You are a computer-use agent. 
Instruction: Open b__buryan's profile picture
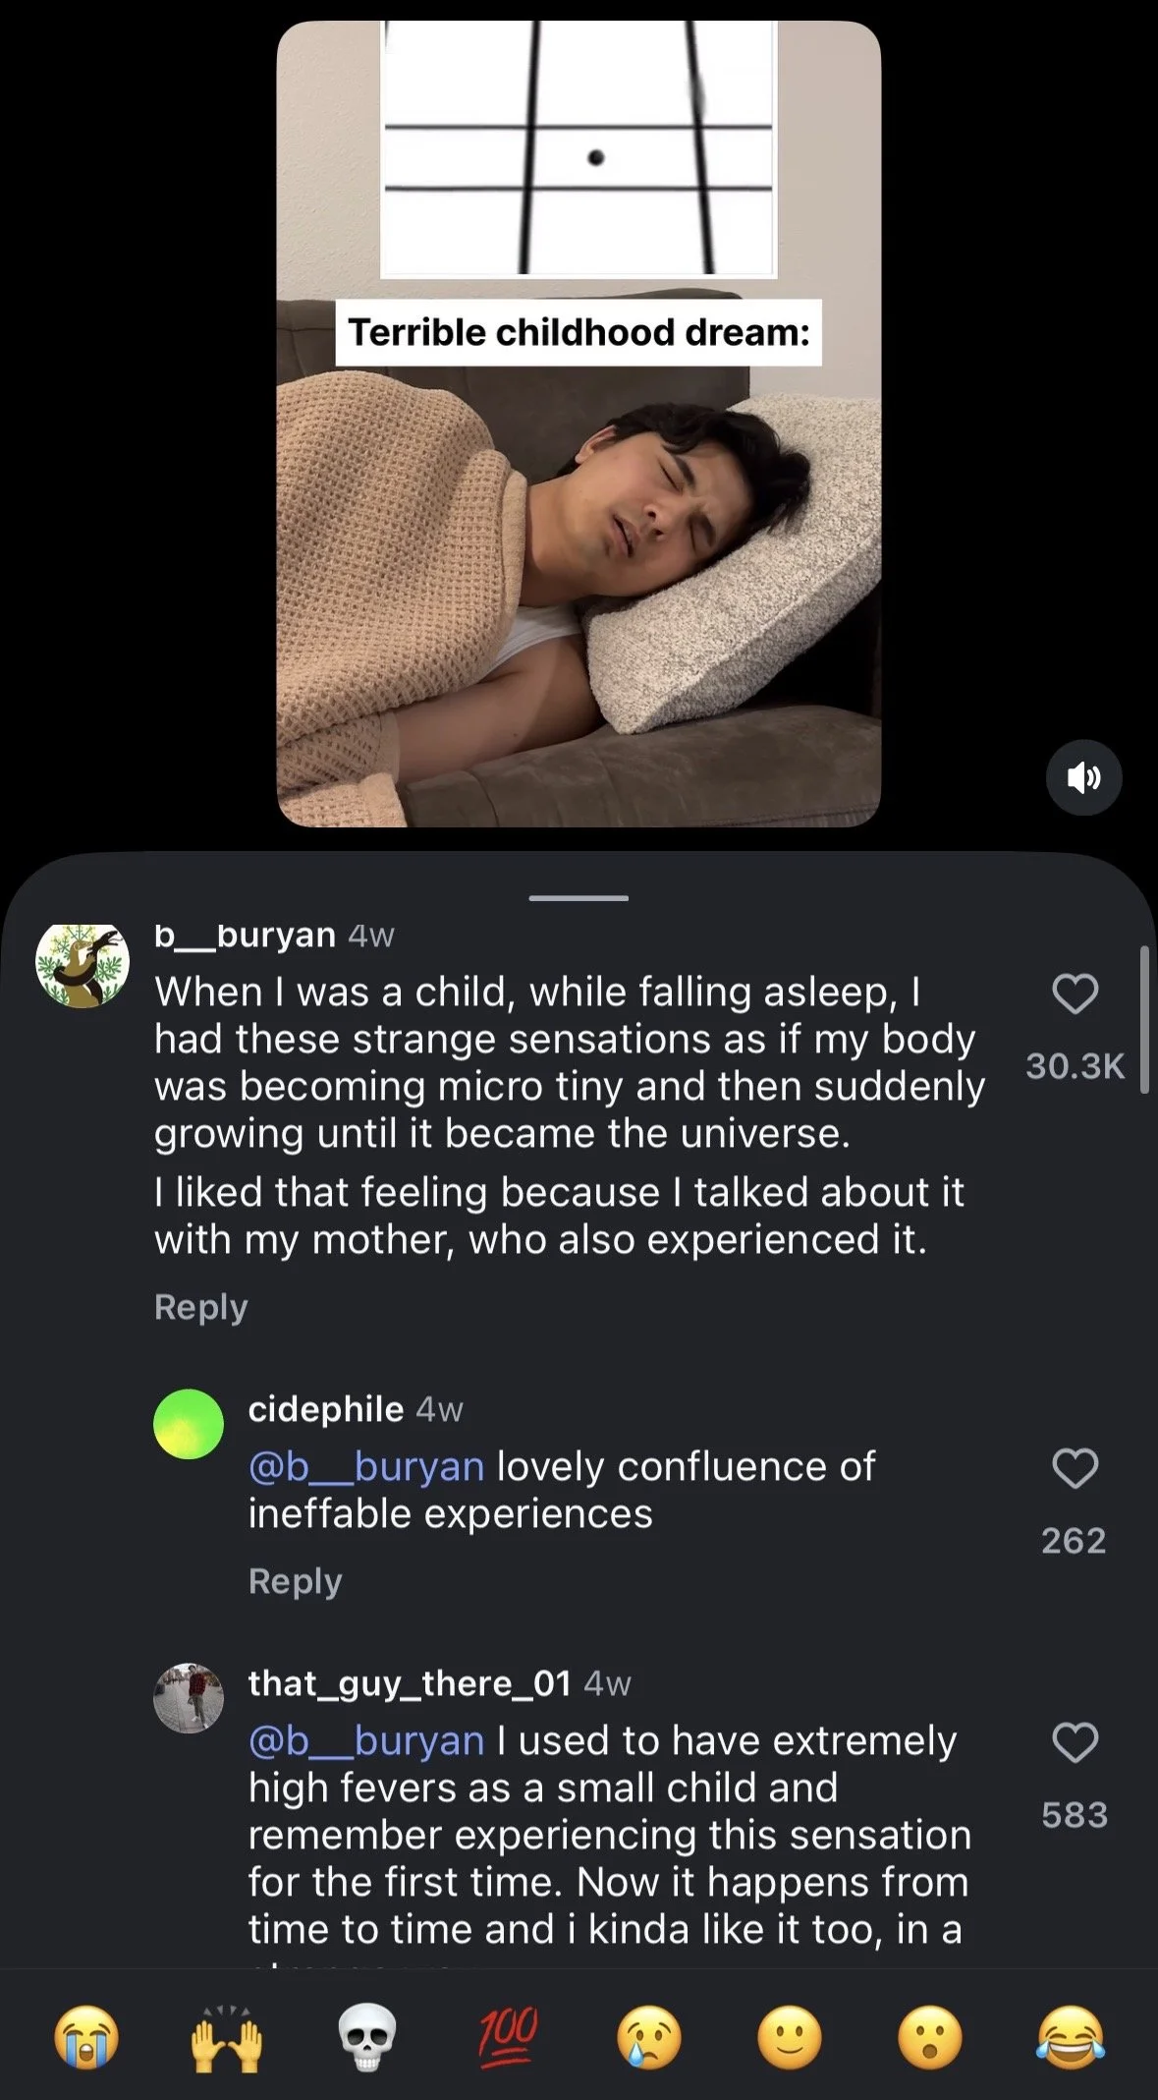click(x=83, y=964)
